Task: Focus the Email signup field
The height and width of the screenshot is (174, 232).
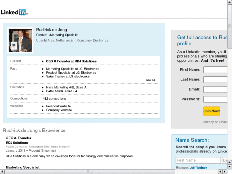Action: 215,89
